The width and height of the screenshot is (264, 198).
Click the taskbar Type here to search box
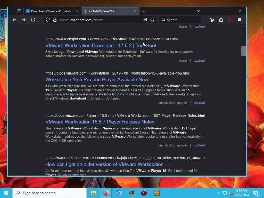[49, 193]
